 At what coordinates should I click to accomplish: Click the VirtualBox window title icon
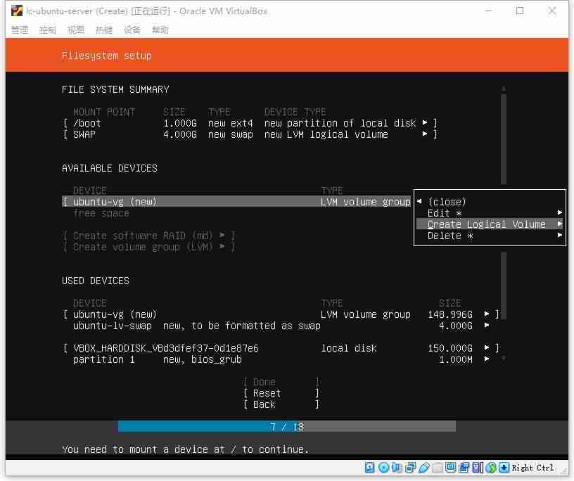(x=16, y=11)
